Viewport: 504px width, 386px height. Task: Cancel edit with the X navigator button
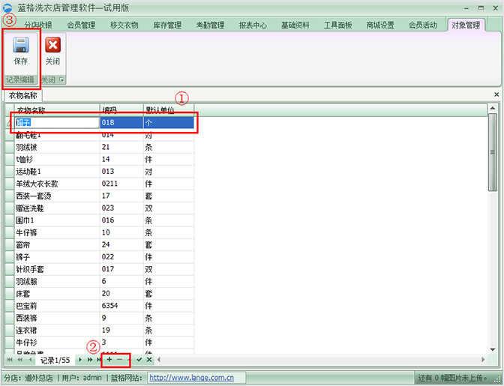(x=148, y=360)
